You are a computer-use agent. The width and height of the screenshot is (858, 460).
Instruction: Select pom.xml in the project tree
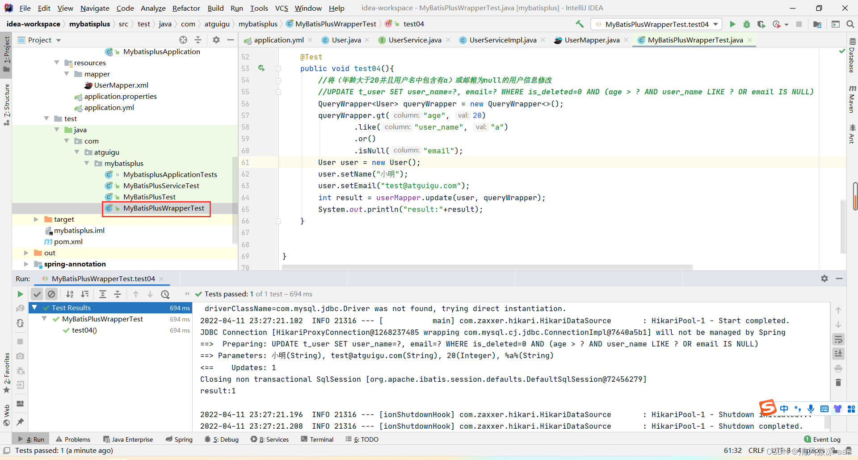[x=68, y=242]
